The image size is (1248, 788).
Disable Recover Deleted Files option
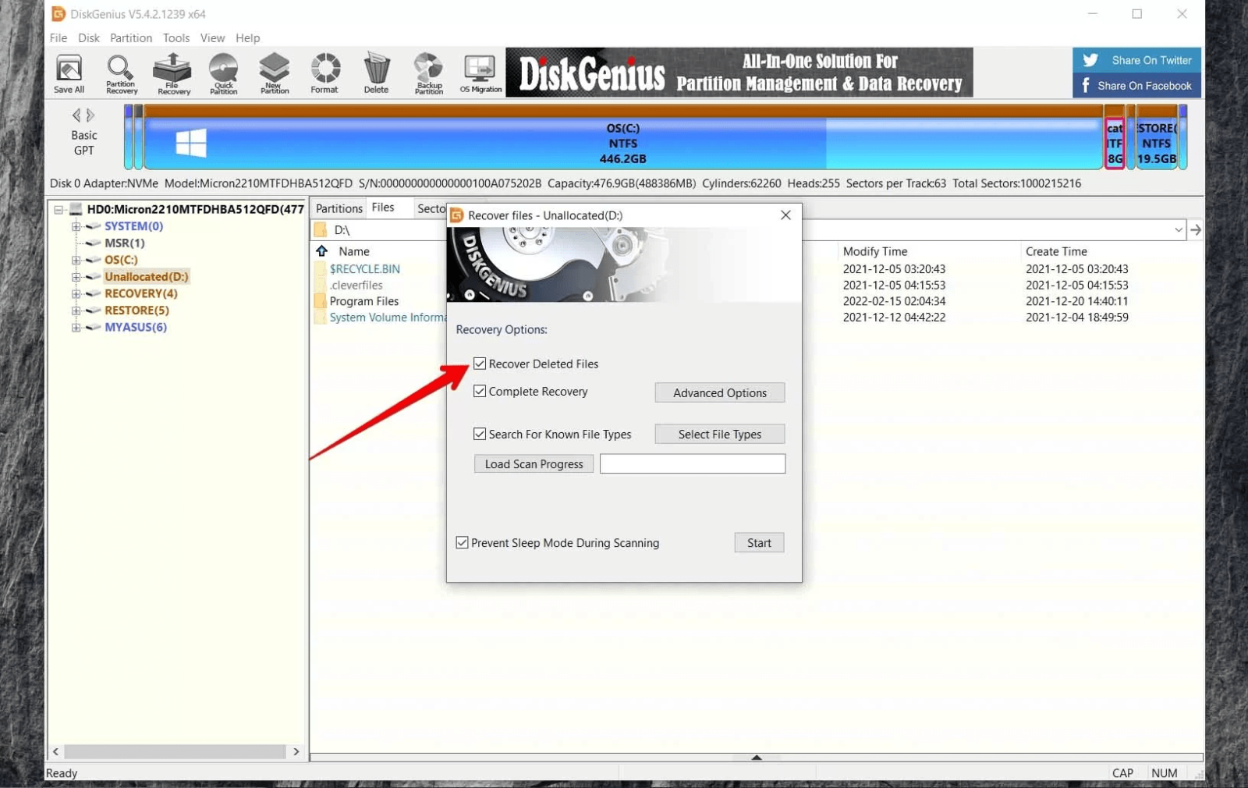[x=480, y=364]
